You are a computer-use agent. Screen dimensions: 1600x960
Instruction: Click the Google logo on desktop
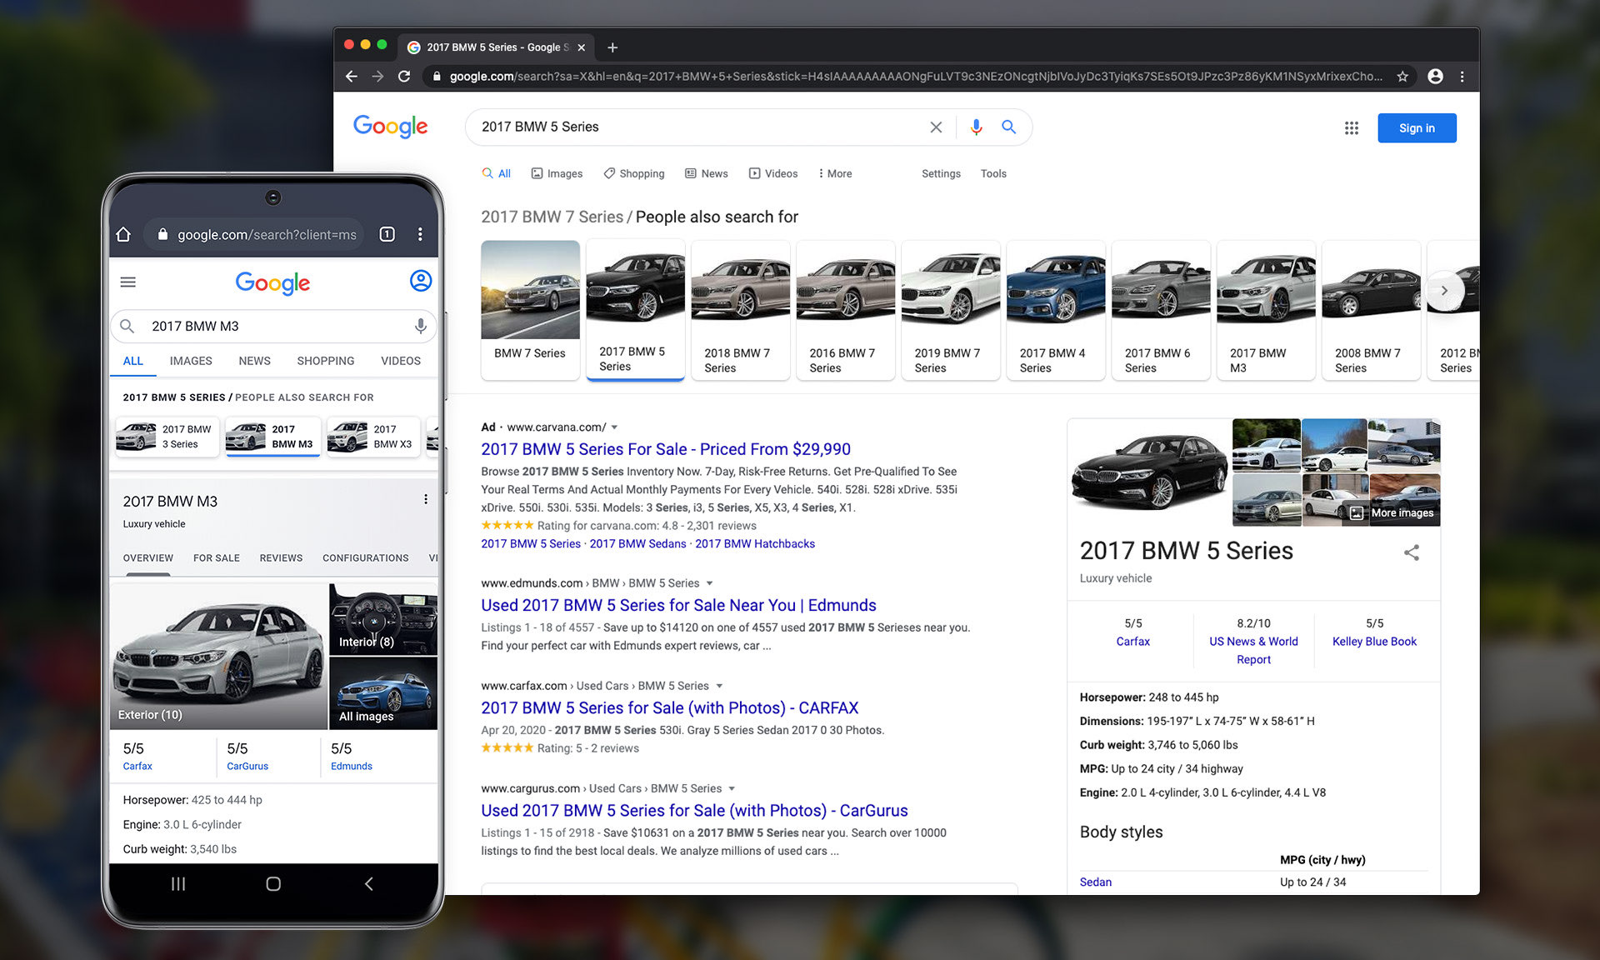[390, 126]
